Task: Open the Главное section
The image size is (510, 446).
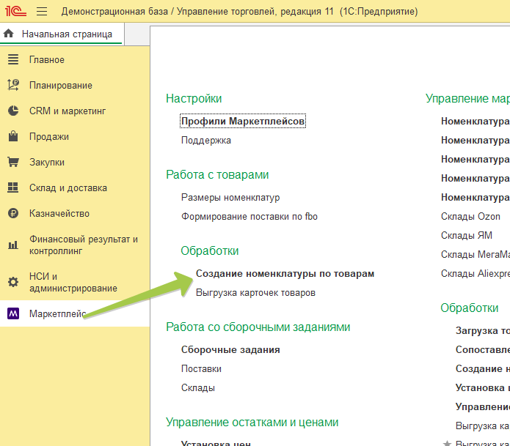Action: pyautogui.click(x=47, y=60)
